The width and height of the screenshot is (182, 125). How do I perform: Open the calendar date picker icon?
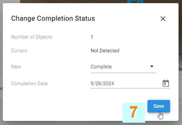coord(166,83)
